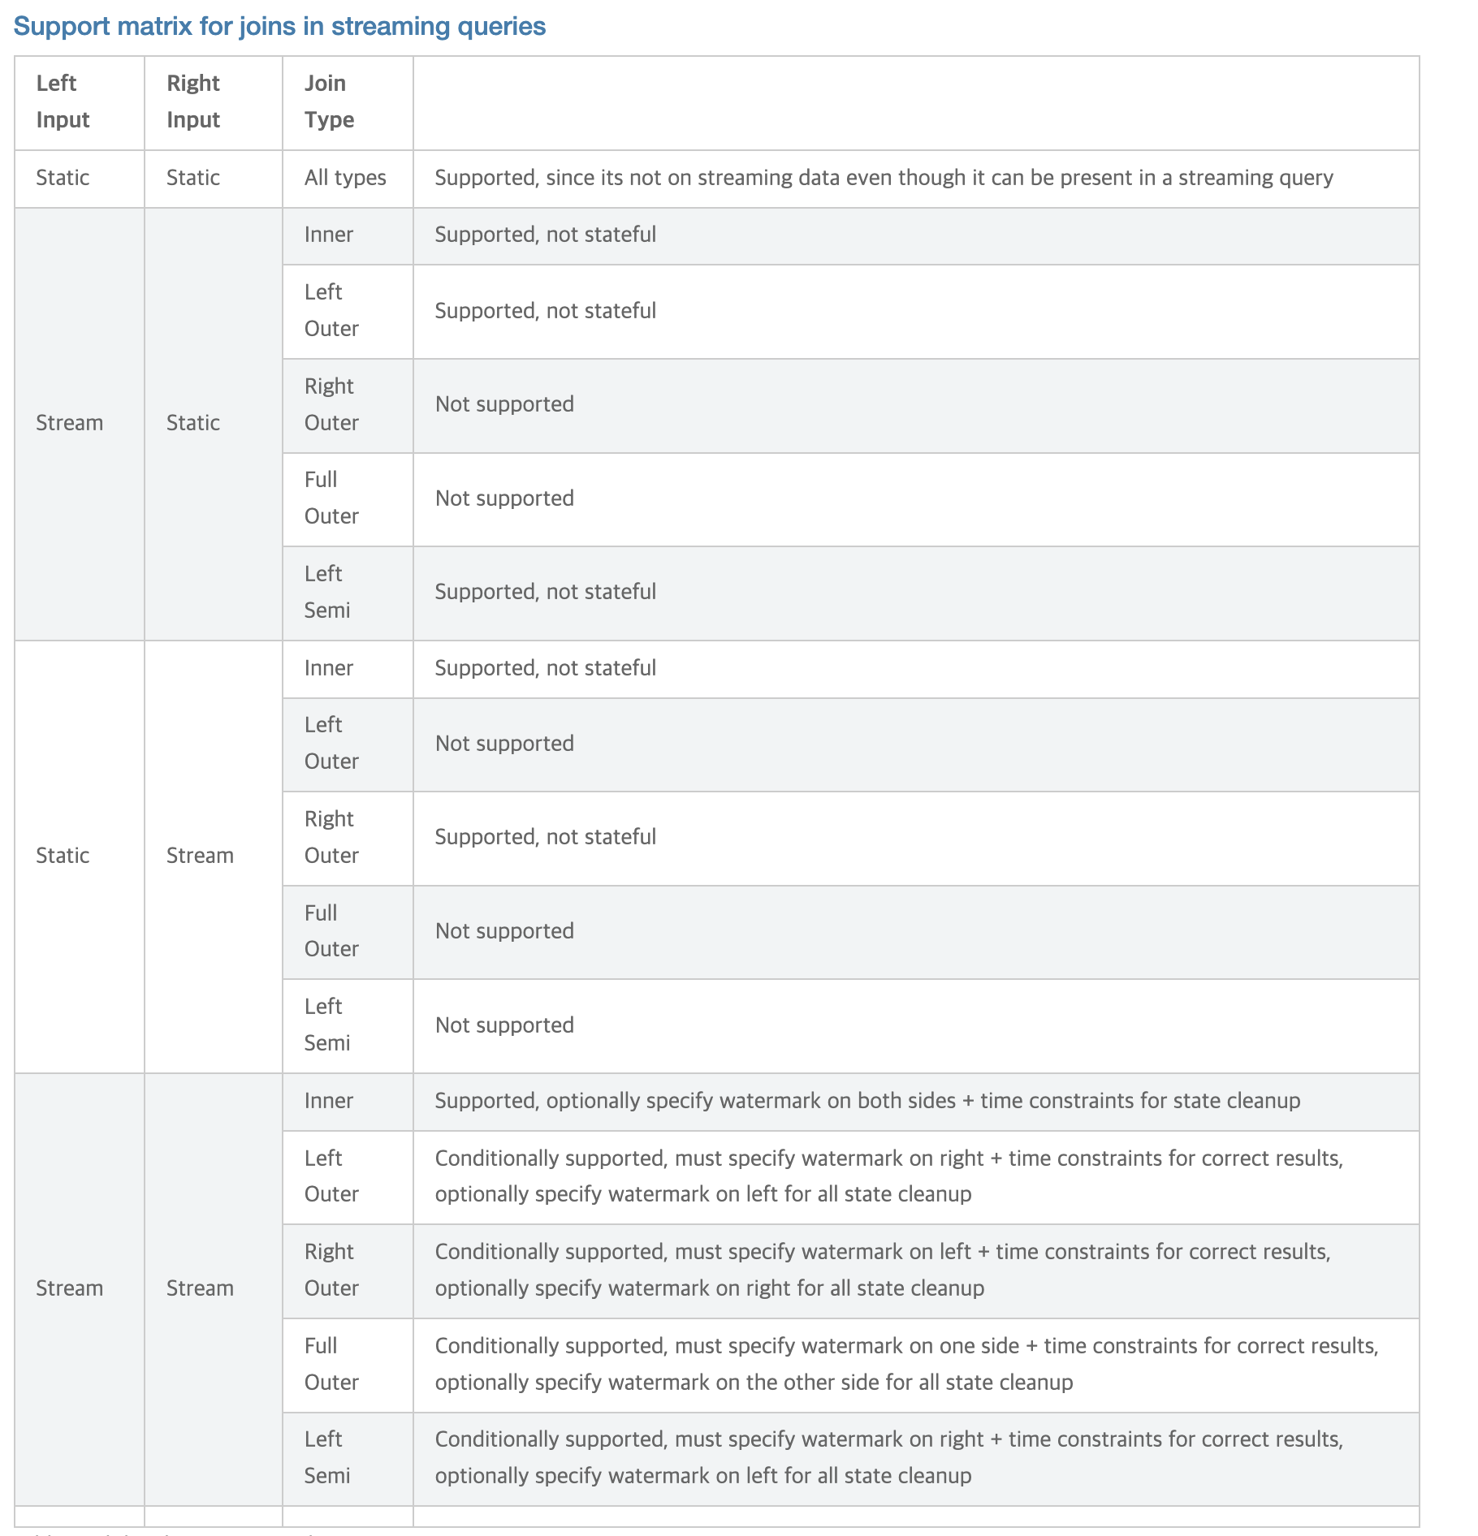Image resolution: width=1478 pixels, height=1536 pixels.
Task: Click the 'Left Input' column header
Action: 63,101
